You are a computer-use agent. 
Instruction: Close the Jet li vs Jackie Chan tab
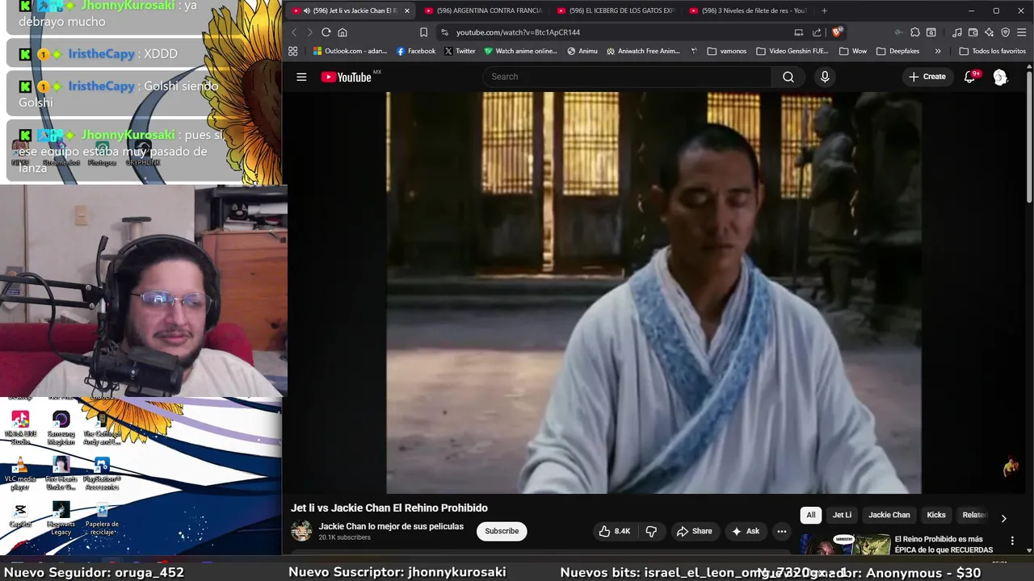[407, 10]
